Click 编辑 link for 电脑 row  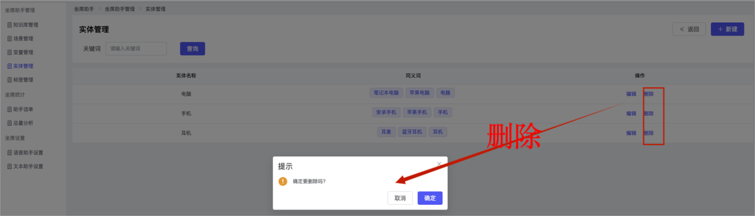coord(631,94)
